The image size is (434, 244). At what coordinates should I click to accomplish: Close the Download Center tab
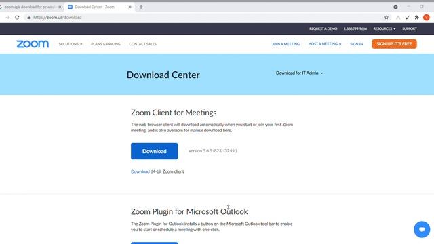[x=130, y=7]
